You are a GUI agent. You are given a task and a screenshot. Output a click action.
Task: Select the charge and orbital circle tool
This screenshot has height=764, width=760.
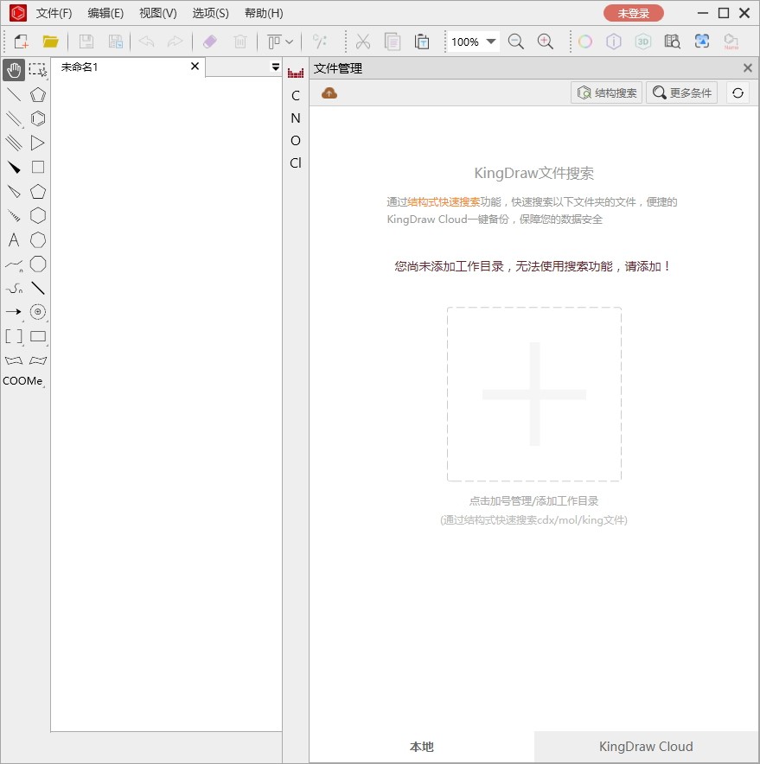point(37,312)
